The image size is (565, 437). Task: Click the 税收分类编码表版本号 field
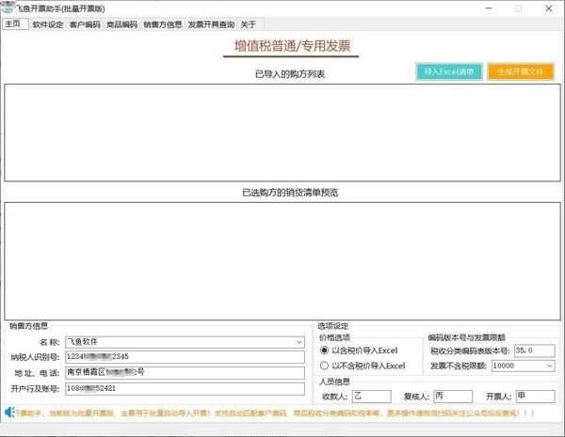[534, 351]
